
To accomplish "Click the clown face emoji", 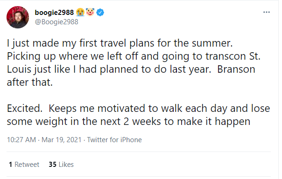I will (90, 12).
